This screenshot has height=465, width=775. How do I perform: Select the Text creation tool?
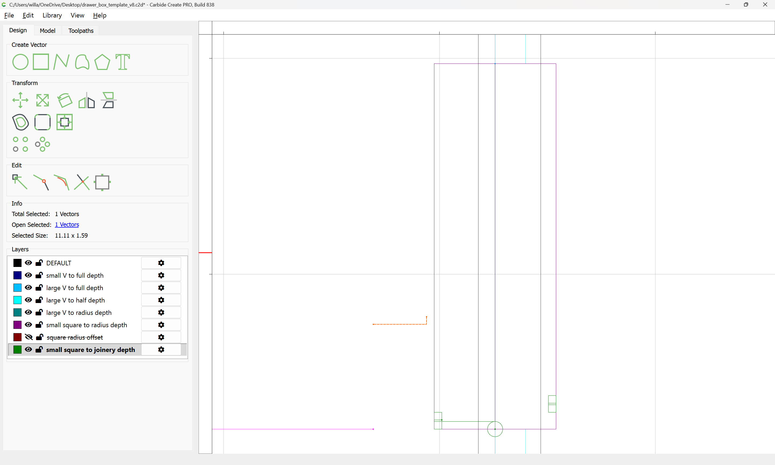click(x=122, y=62)
